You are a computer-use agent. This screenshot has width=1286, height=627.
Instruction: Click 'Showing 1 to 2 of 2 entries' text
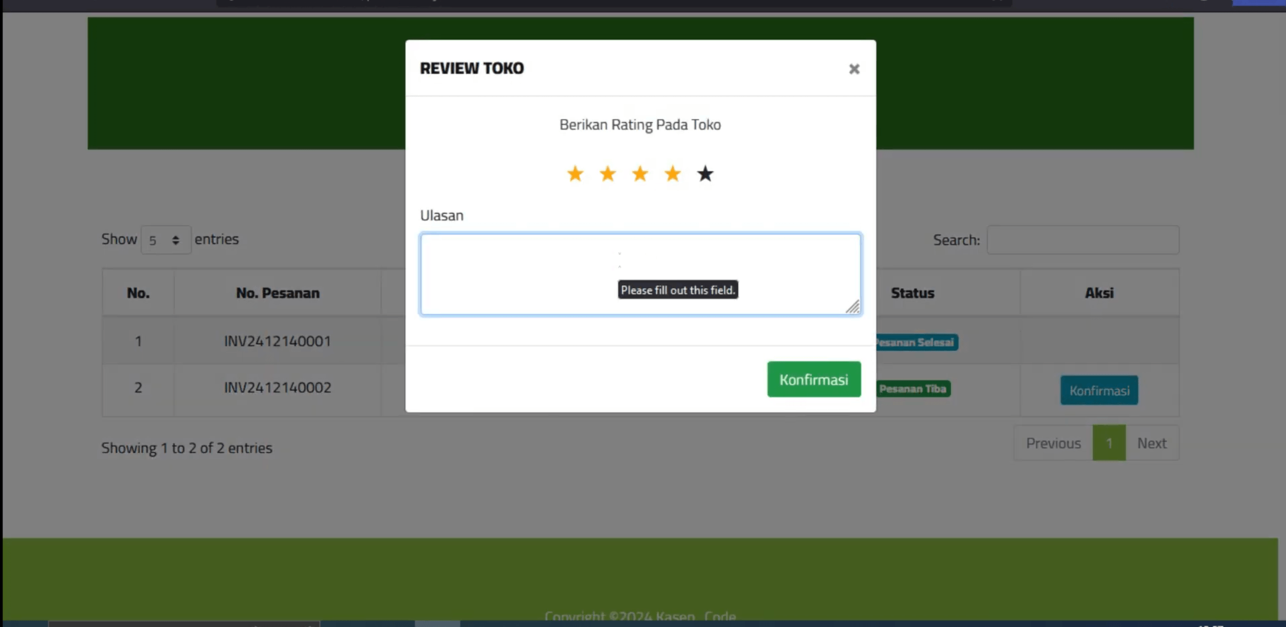(x=187, y=448)
